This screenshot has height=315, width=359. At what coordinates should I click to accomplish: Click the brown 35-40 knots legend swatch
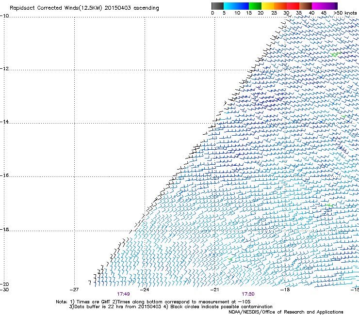pyautogui.click(x=306, y=6)
